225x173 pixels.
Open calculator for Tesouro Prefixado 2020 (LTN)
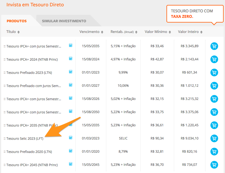[x=71, y=151]
